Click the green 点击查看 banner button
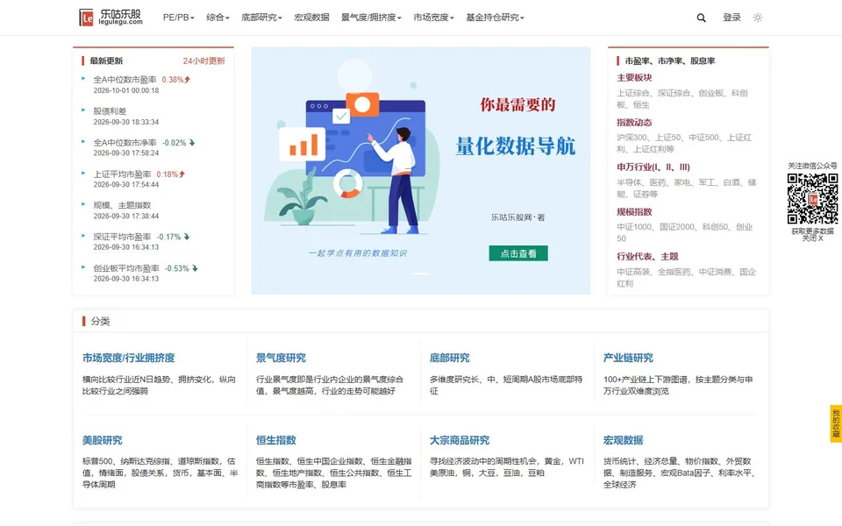The width and height of the screenshot is (842, 526). tap(518, 253)
